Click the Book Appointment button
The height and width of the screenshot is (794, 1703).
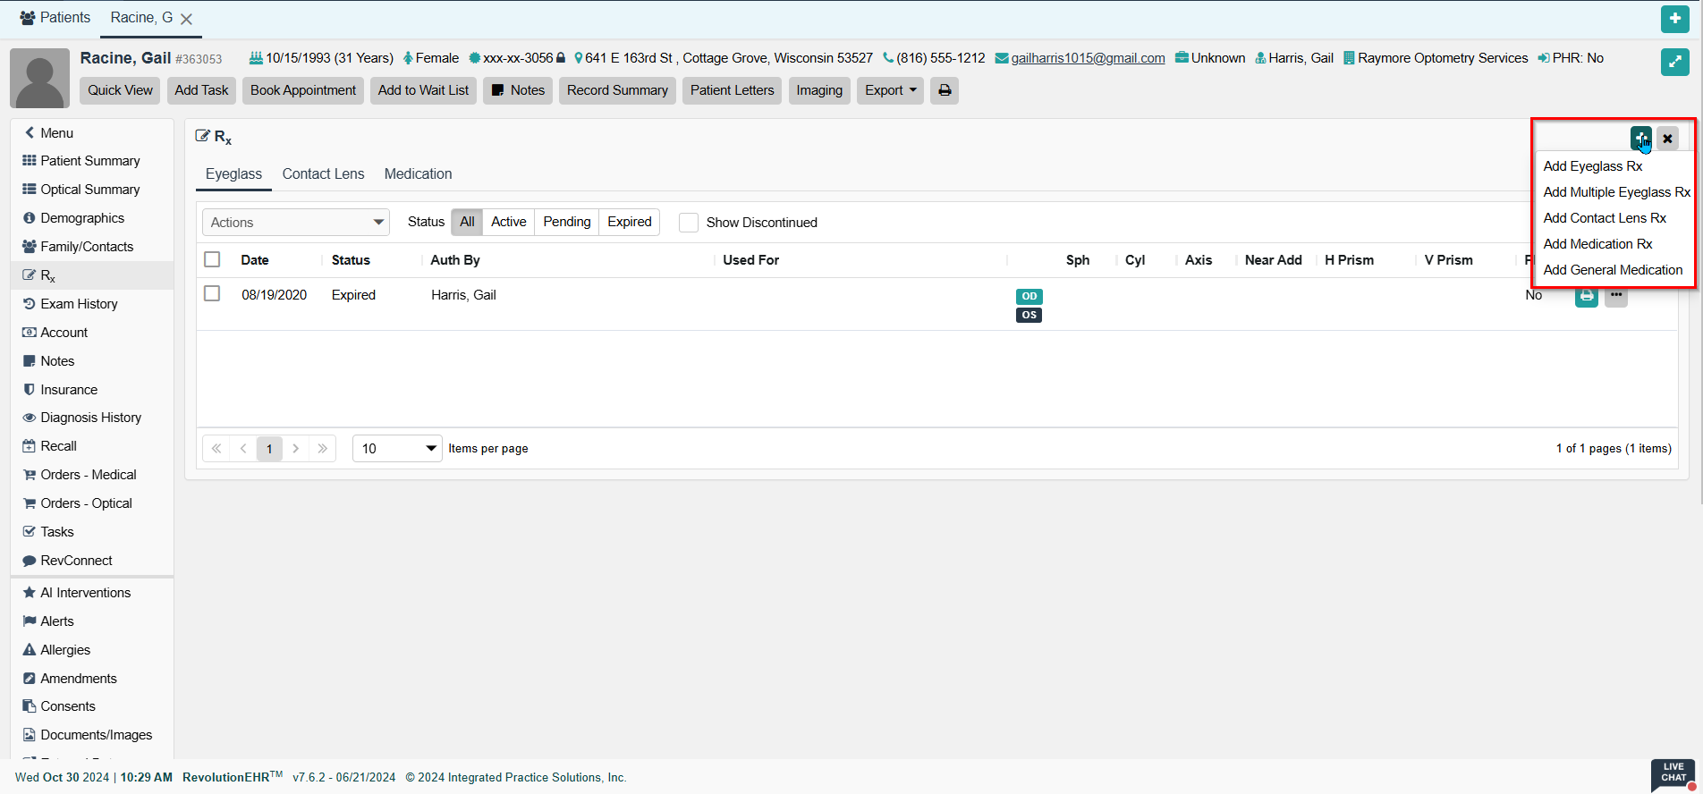click(302, 90)
